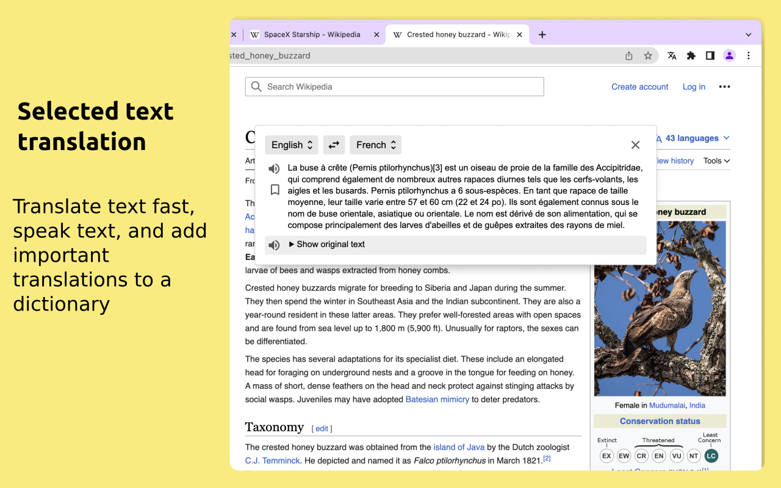Open the browser side panel icon
Image resolution: width=781 pixels, height=488 pixels.
[x=710, y=56]
